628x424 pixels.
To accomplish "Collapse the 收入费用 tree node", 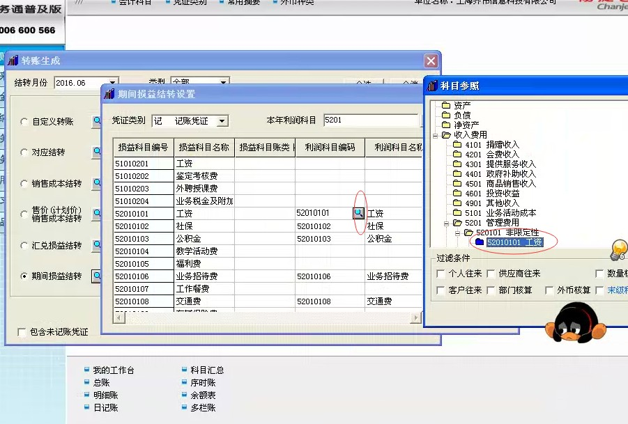I will 436,135.
